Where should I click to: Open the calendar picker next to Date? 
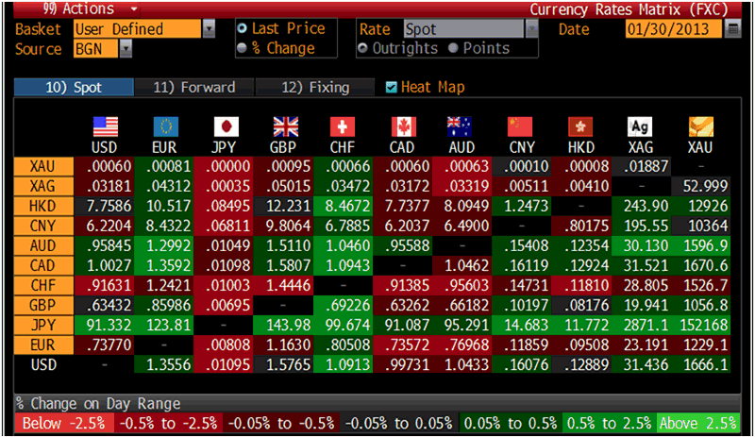click(733, 29)
